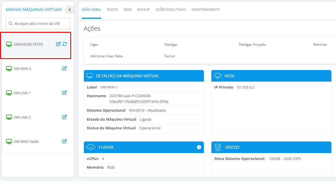Viewport: 336px width, 184px height.
Task: Click the VM name search field
Action: click(38, 23)
